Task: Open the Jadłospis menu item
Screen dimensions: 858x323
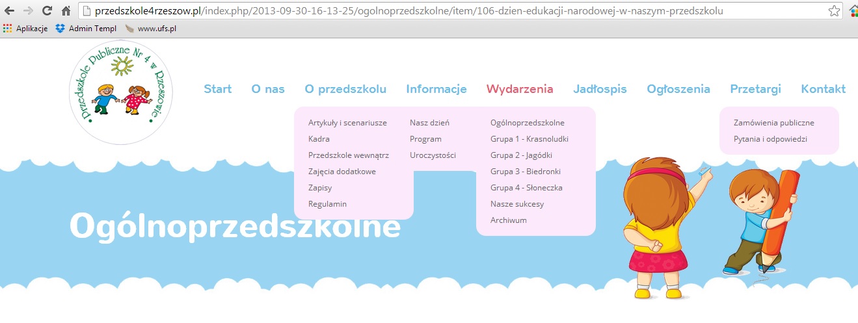Action: tap(600, 89)
